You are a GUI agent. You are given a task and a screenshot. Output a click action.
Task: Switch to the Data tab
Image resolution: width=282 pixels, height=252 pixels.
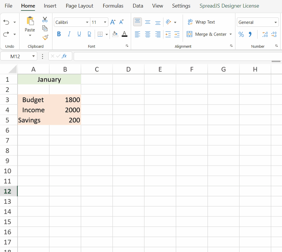click(x=138, y=6)
